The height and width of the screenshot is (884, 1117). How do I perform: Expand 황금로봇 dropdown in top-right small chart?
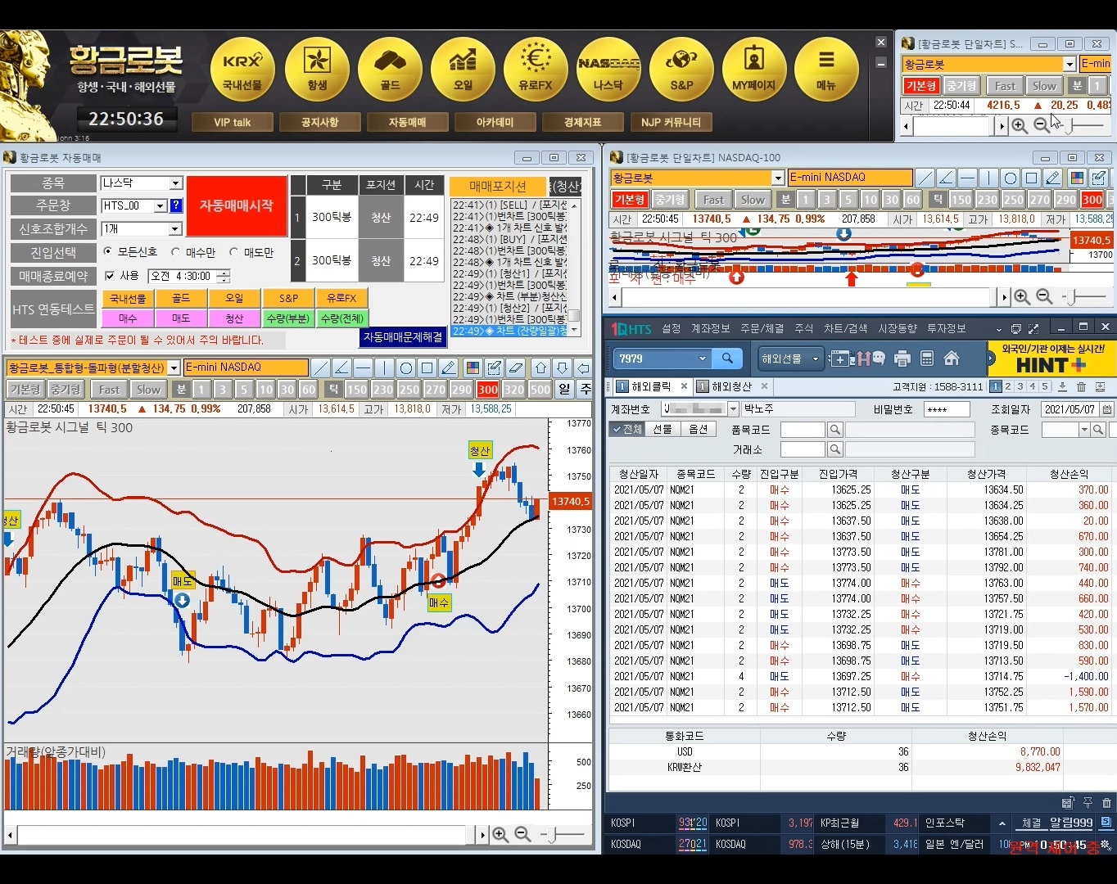click(1070, 64)
